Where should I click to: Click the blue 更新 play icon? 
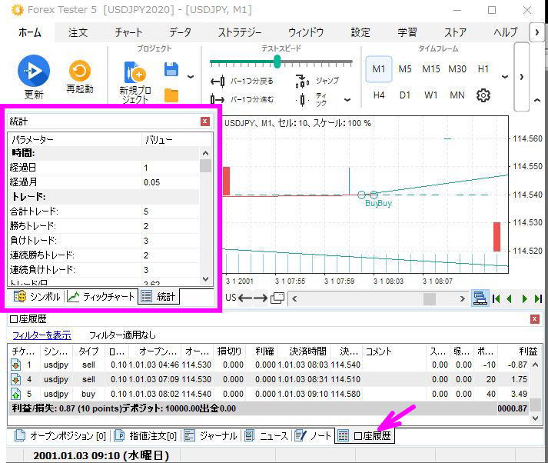point(34,71)
